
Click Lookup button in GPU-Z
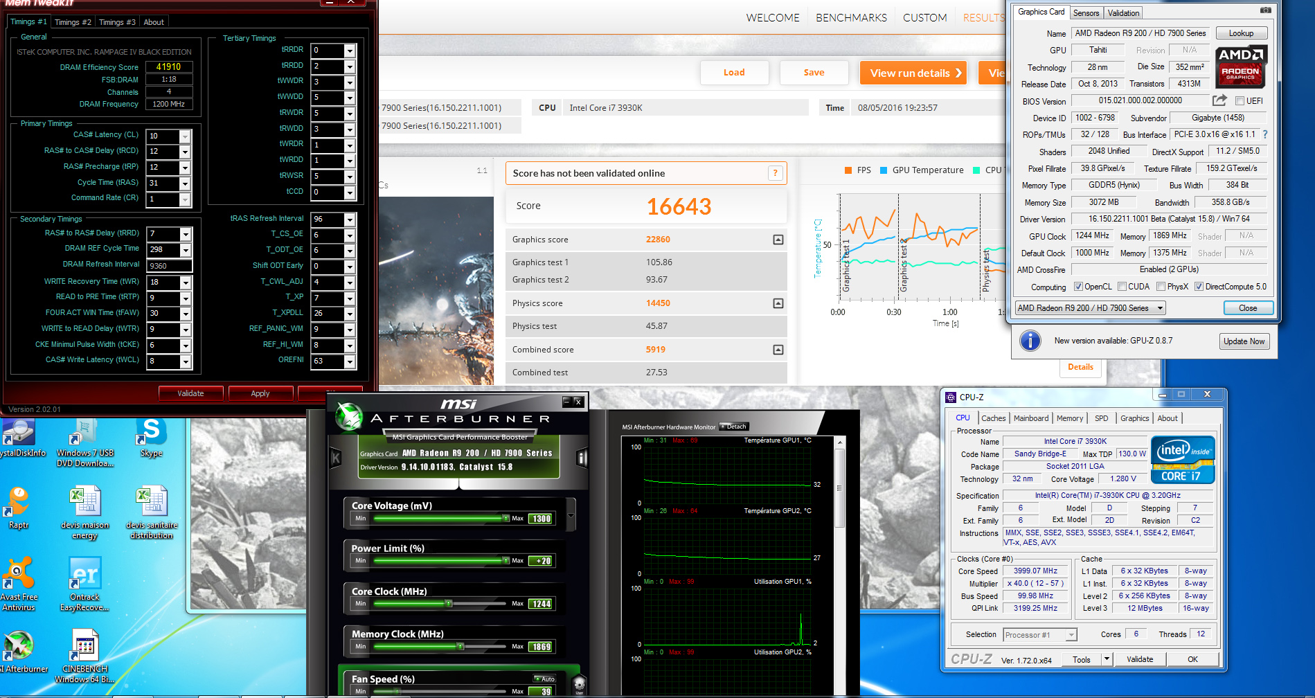(x=1241, y=33)
